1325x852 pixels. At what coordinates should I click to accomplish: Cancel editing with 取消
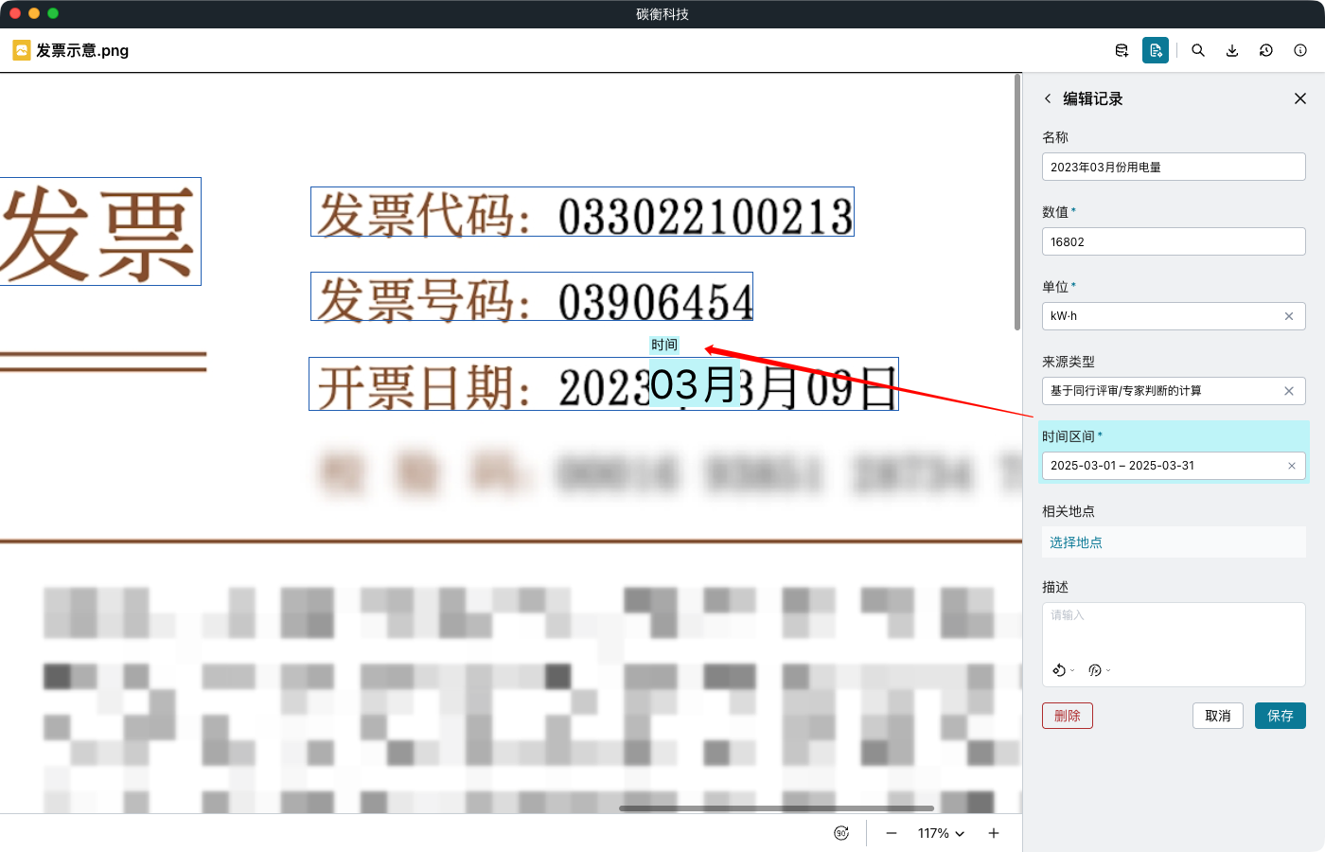(1217, 716)
